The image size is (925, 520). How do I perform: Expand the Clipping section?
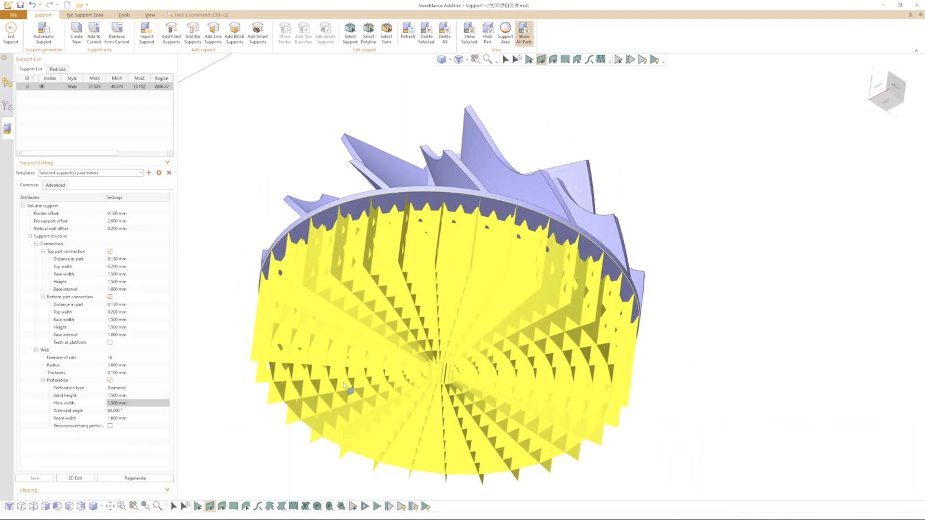coord(167,490)
